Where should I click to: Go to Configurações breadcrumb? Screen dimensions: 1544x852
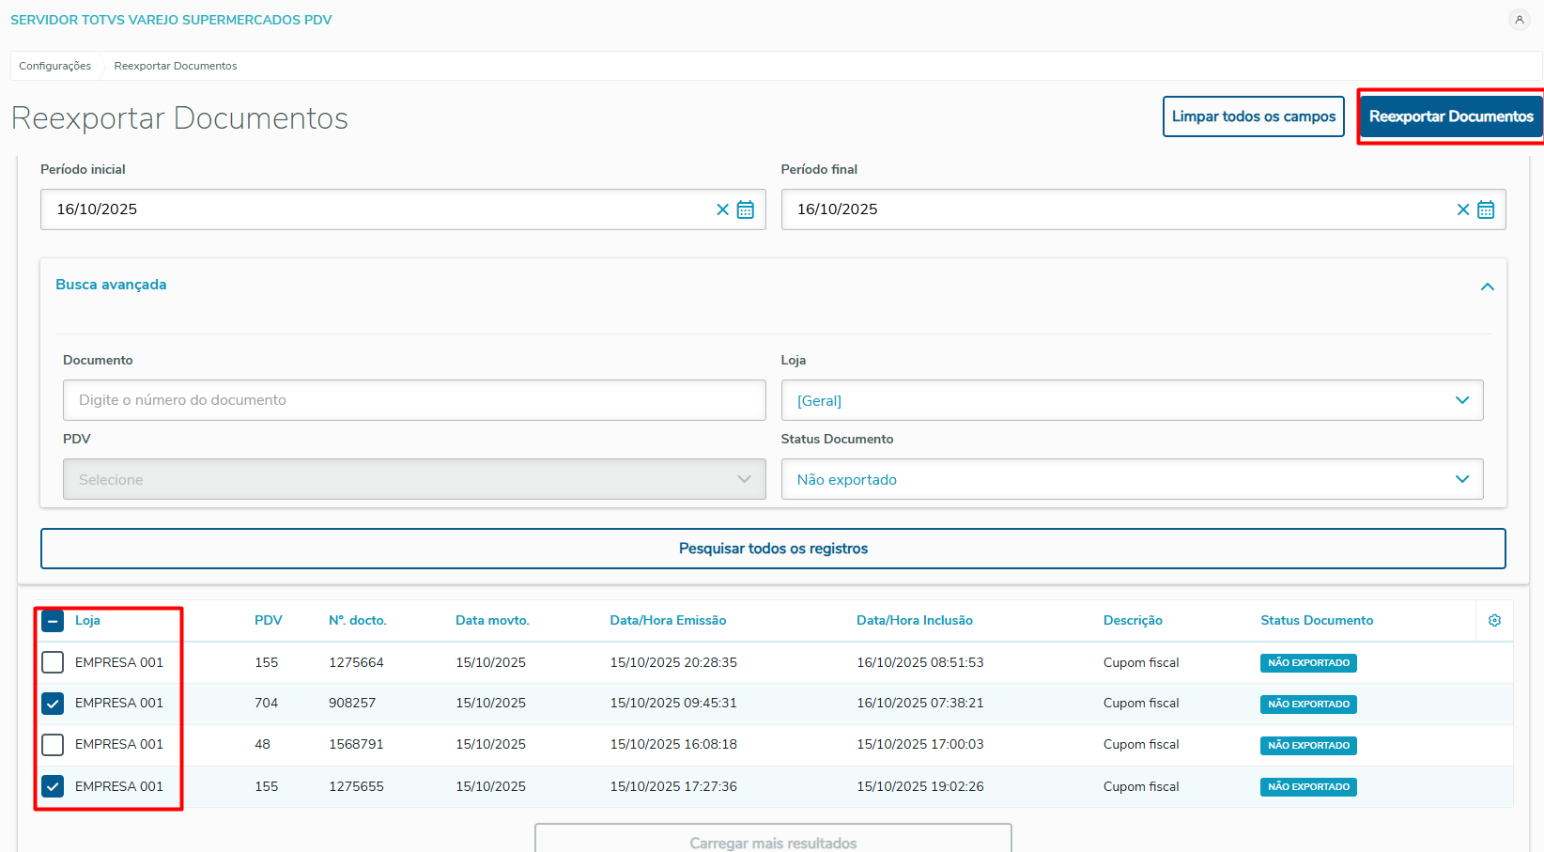tap(55, 66)
